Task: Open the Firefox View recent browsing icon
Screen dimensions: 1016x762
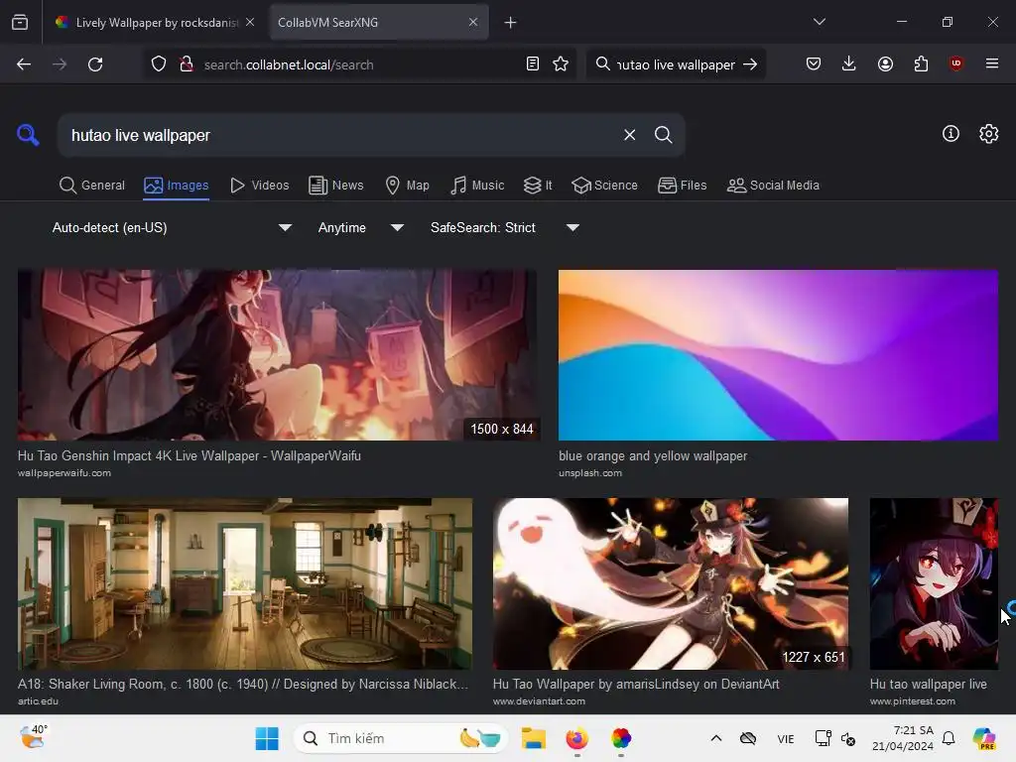Action: [x=20, y=23]
